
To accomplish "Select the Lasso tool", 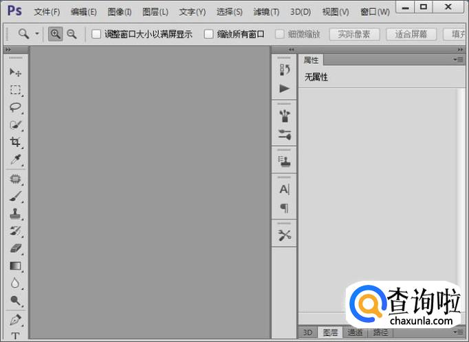I will coord(15,107).
